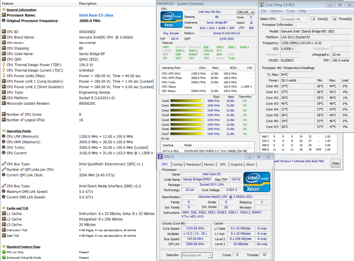354x261 pixels.
Task: Open the Options menu in Core Temp
Action: pyautogui.click(x=276, y=11)
